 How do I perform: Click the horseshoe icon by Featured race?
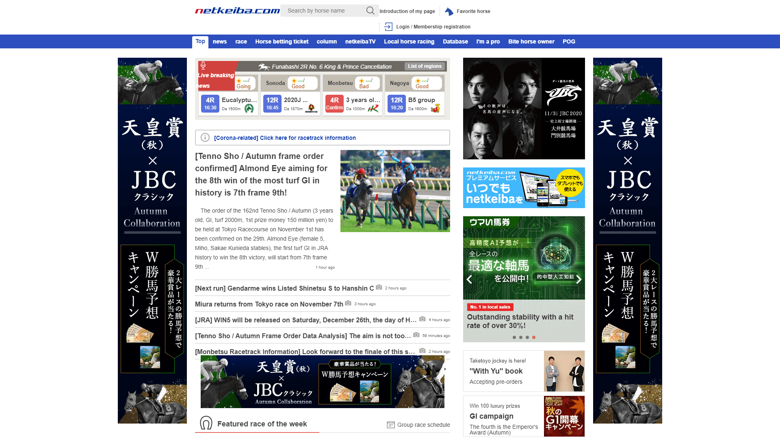(x=206, y=423)
